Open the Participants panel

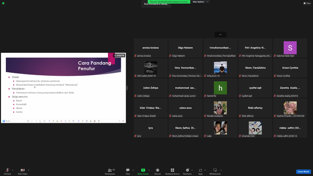click(110, 171)
